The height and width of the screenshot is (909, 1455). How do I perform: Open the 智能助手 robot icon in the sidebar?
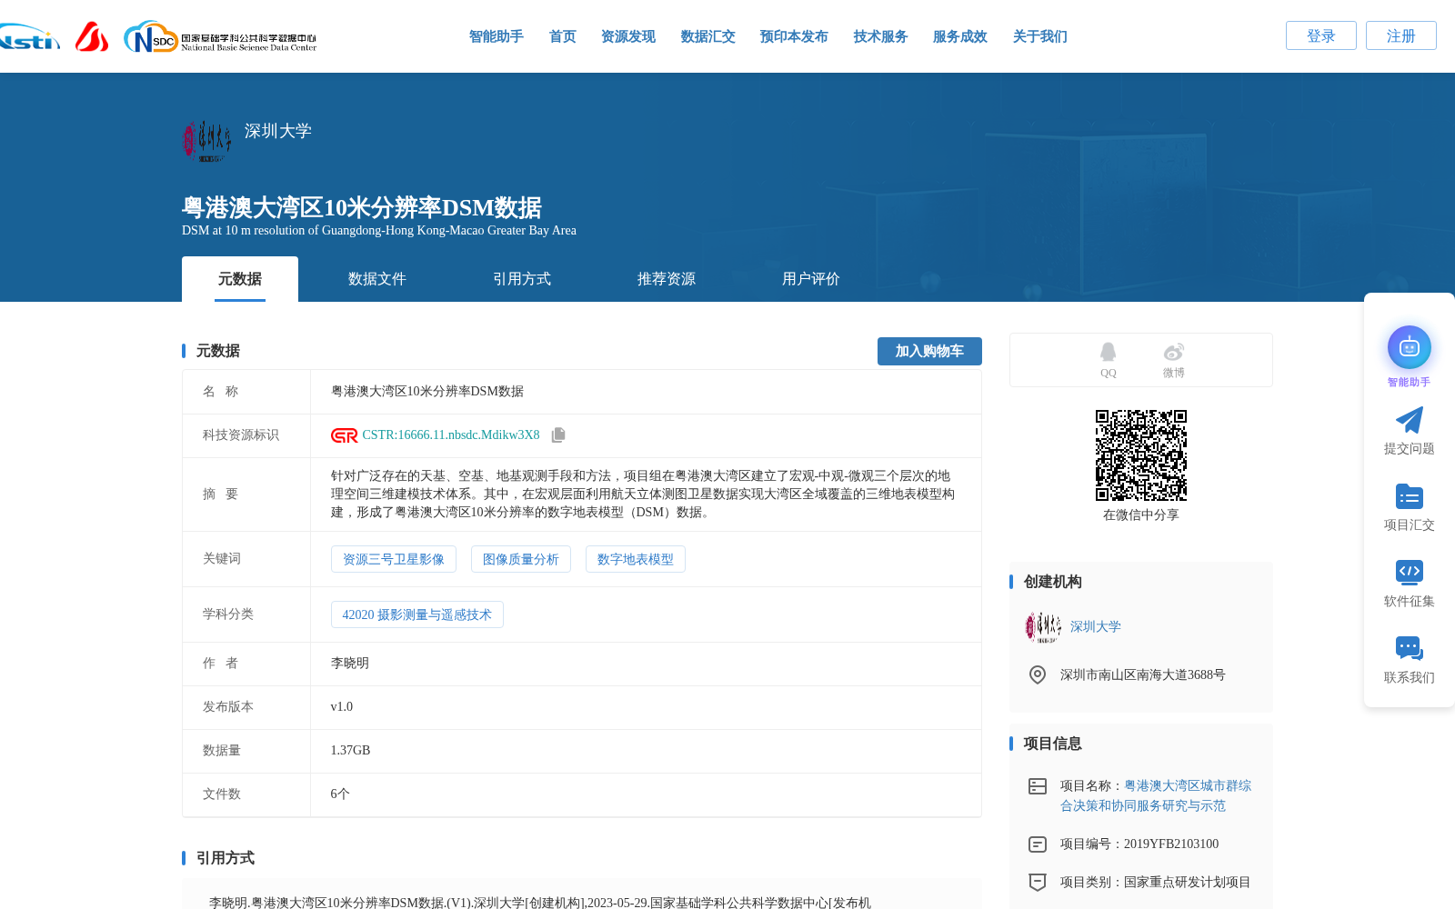pos(1410,347)
